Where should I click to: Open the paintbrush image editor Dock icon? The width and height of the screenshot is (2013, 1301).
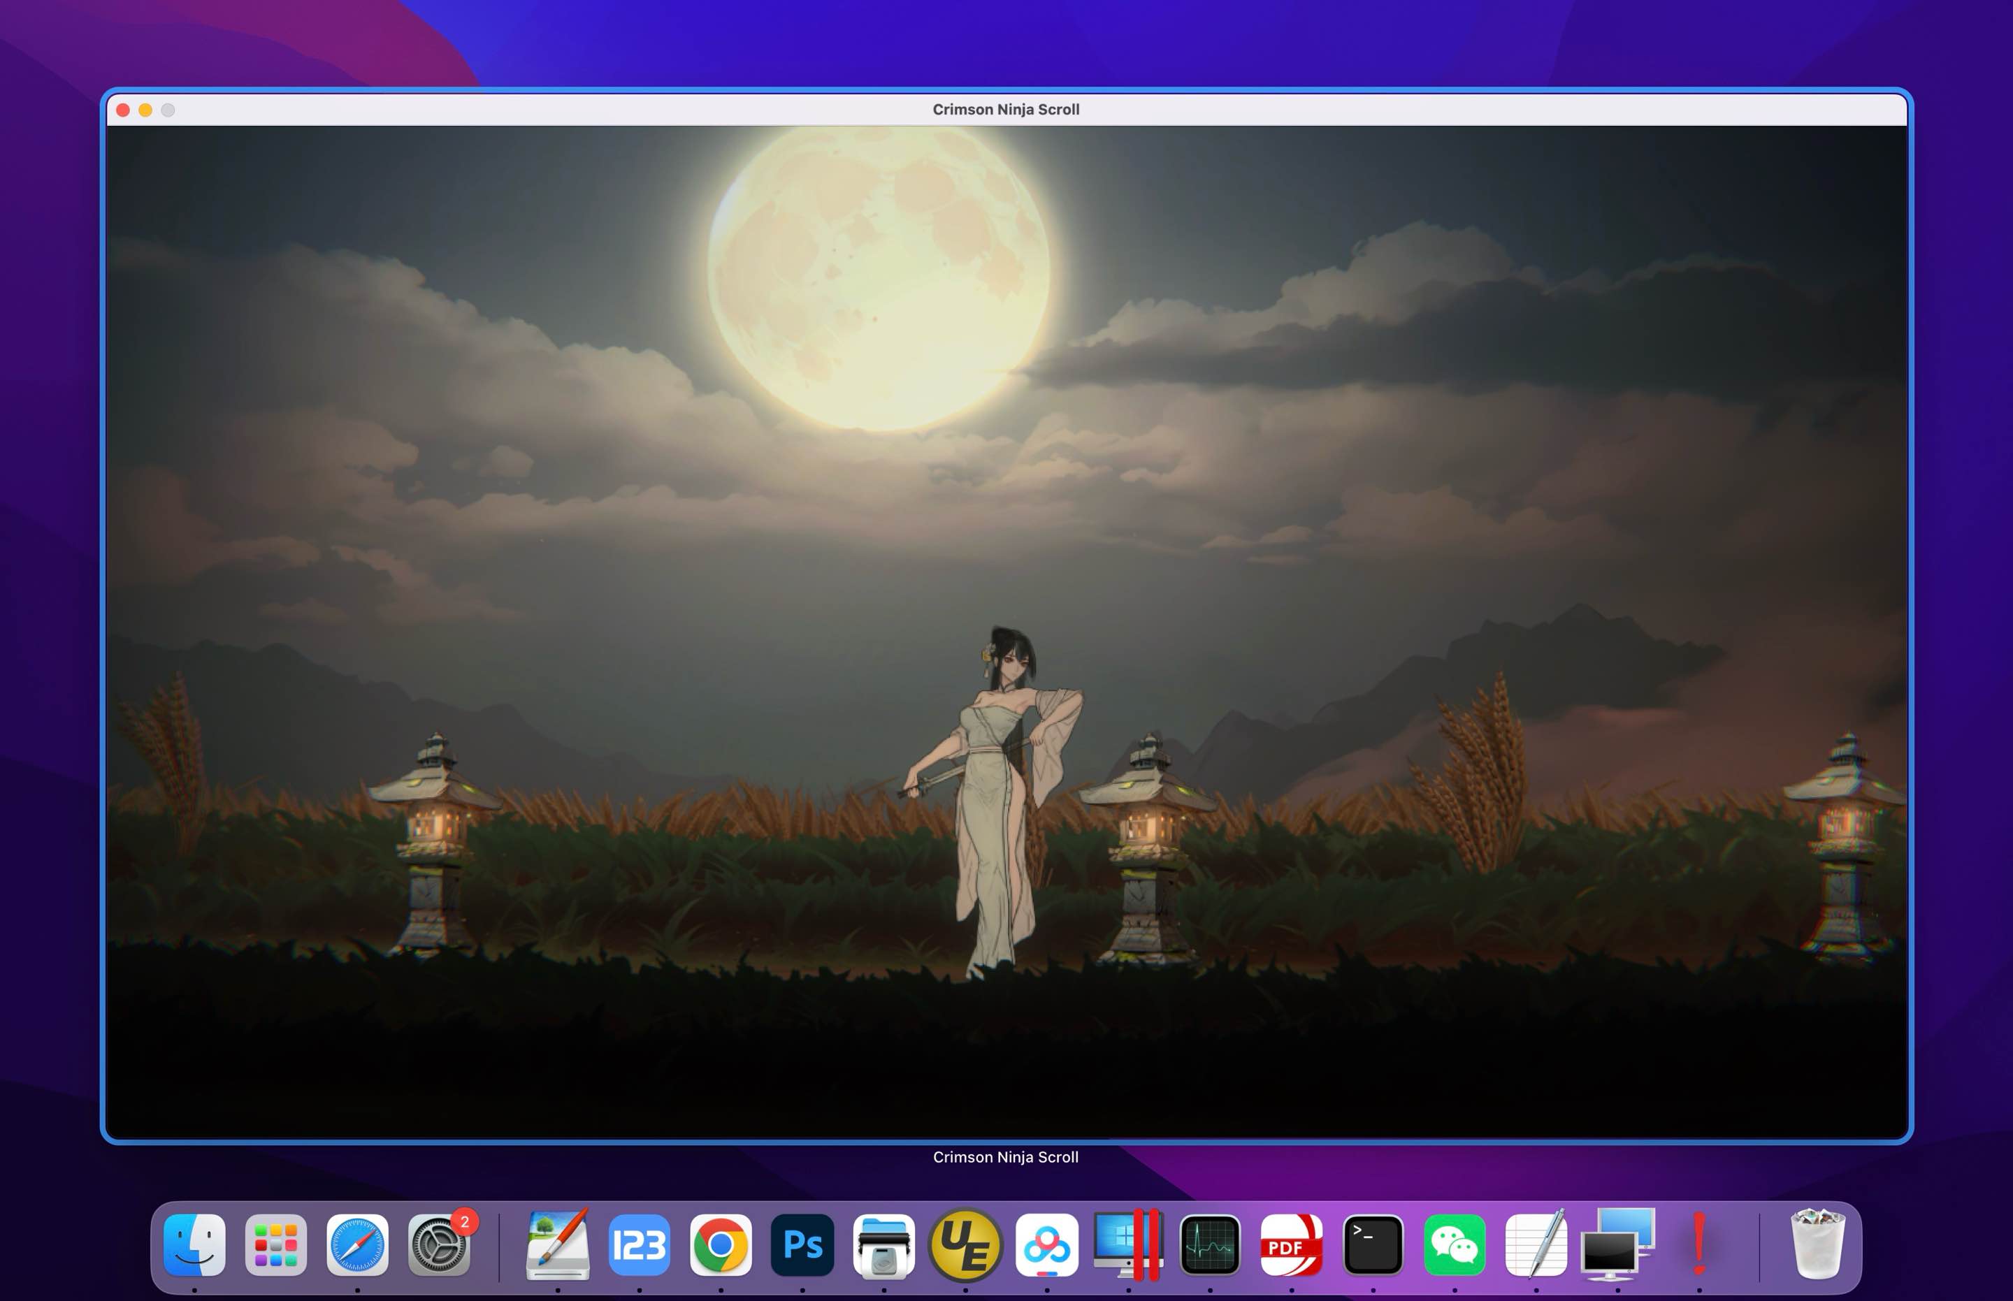coord(558,1245)
